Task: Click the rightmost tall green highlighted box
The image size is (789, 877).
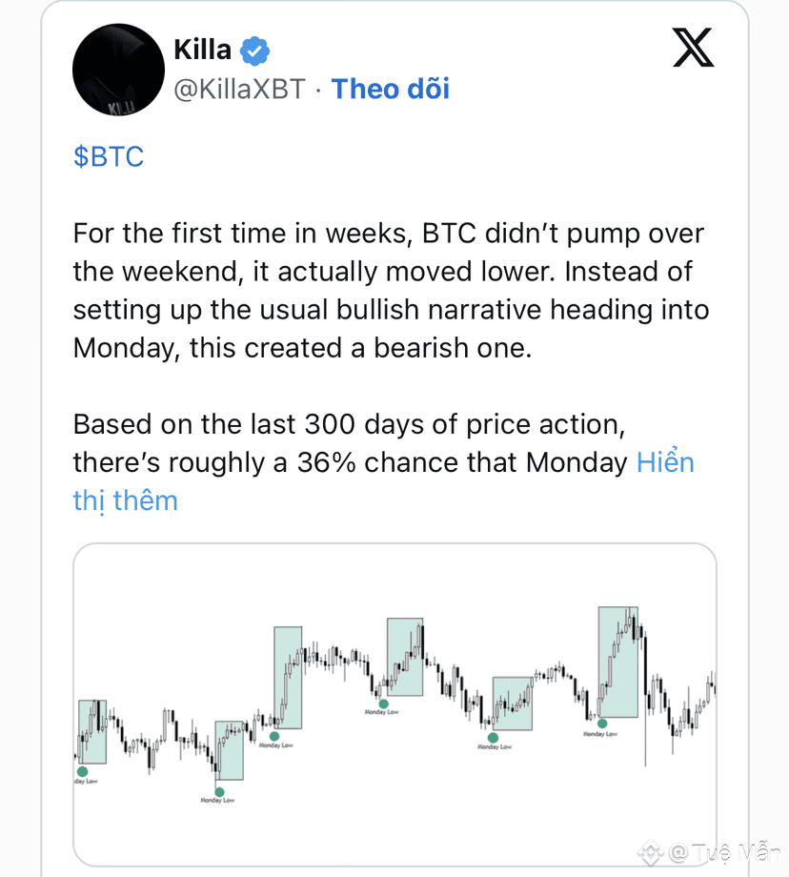Action: pyautogui.click(x=617, y=662)
